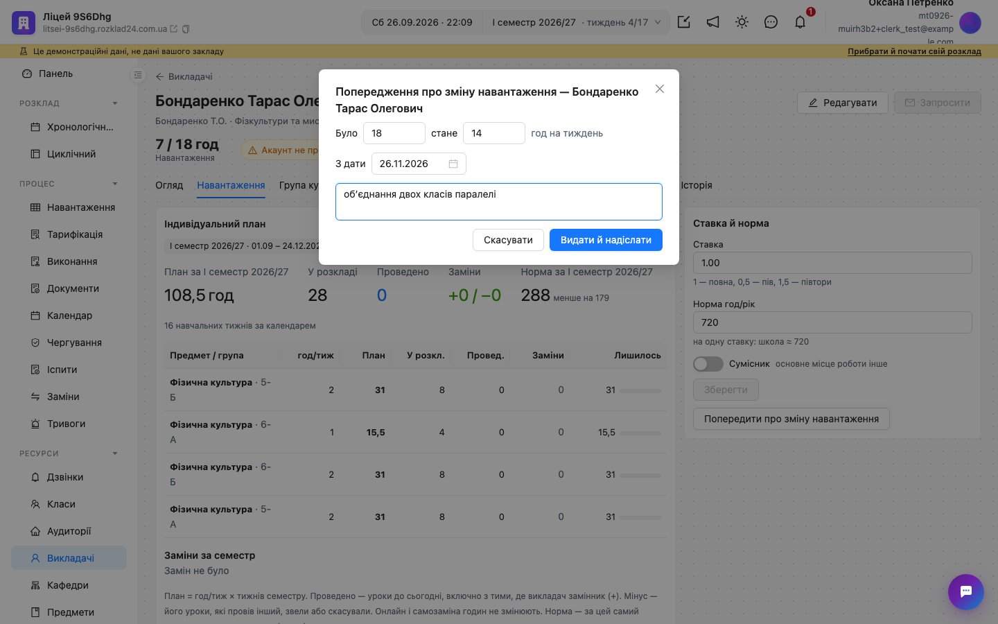Click the Ставка input field
Image resolution: width=998 pixels, height=624 pixels.
coord(832,263)
